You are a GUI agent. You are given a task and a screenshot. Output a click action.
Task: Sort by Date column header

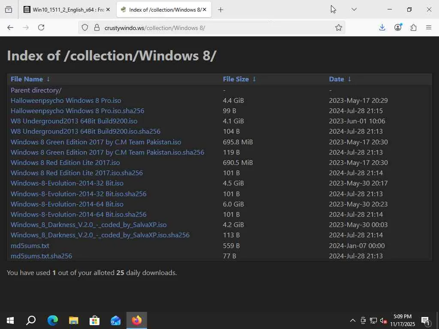click(337, 79)
